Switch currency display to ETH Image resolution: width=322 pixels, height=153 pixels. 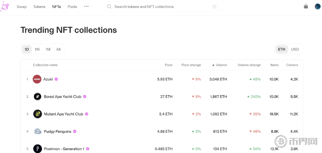pos(282,49)
